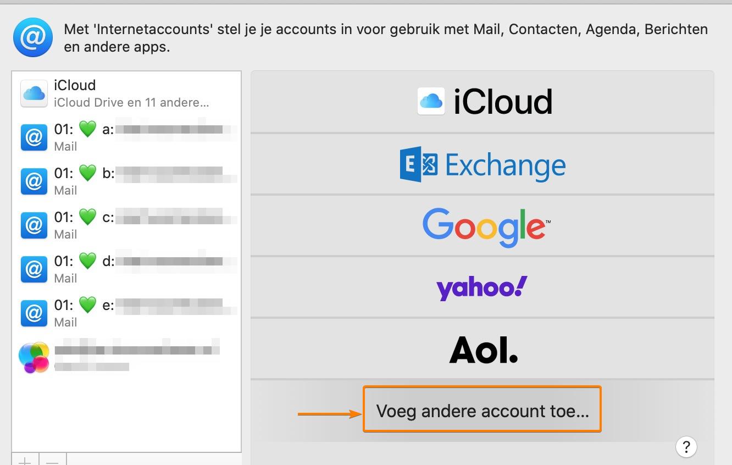Image resolution: width=732 pixels, height=465 pixels.
Task: Select the Game Center account icon
Action: point(34,357)
